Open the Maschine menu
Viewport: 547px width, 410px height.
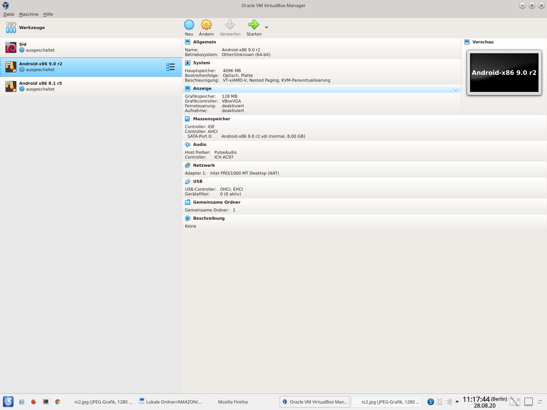pyautogui.click(x=29, y=14)
